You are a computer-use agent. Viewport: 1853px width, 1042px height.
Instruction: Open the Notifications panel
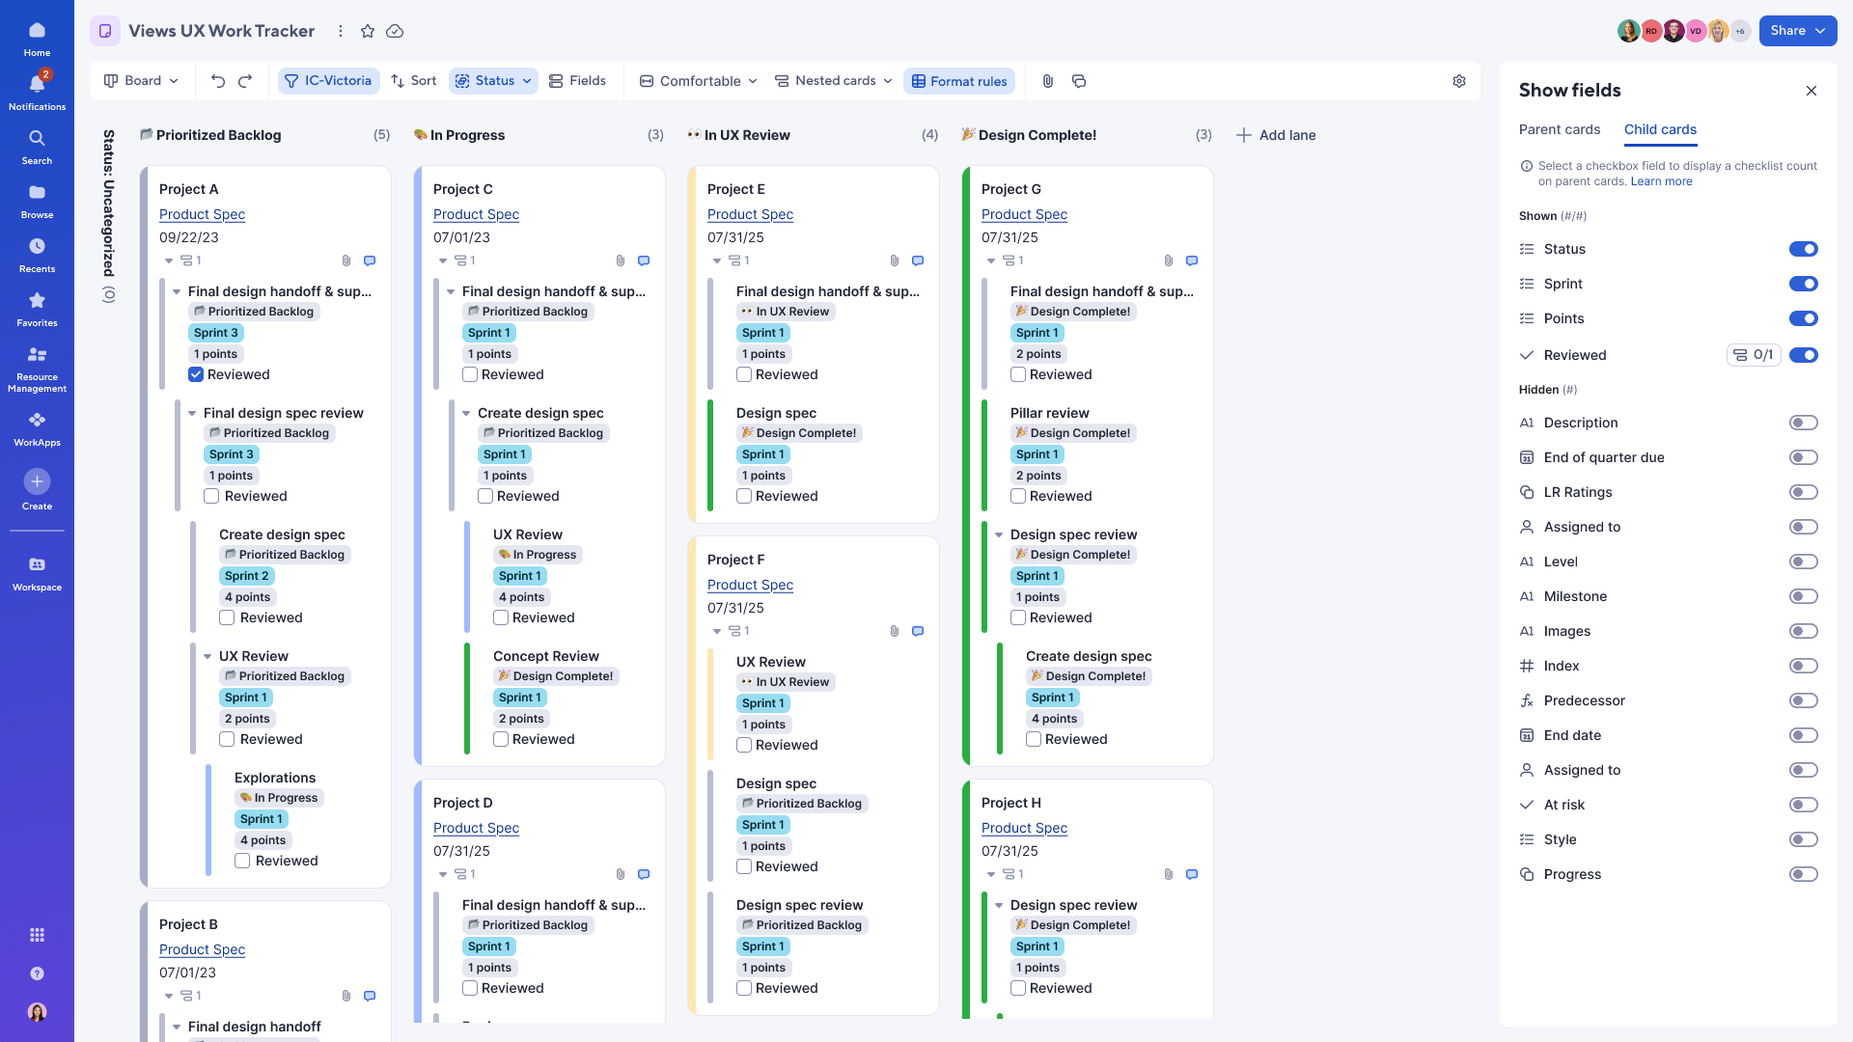point(37,83)
